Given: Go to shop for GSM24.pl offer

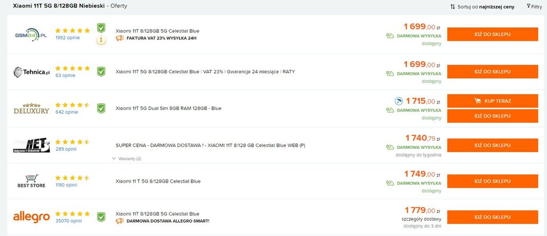Looking at the screenshot, I should (x=493, y=34).
